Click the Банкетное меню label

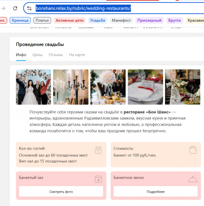(129, 177)
